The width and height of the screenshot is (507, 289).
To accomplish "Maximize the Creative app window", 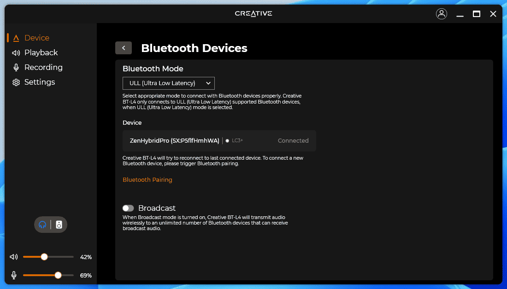I will click(477, 14).
